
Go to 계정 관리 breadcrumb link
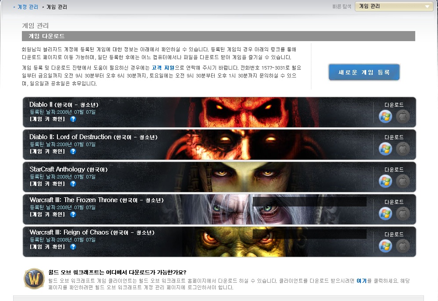coord(28,7)
